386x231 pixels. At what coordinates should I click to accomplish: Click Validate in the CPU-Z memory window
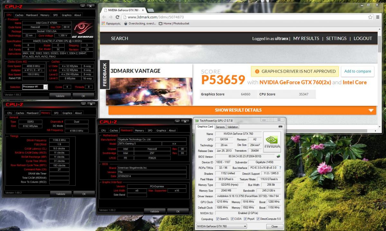pos(61,194)
